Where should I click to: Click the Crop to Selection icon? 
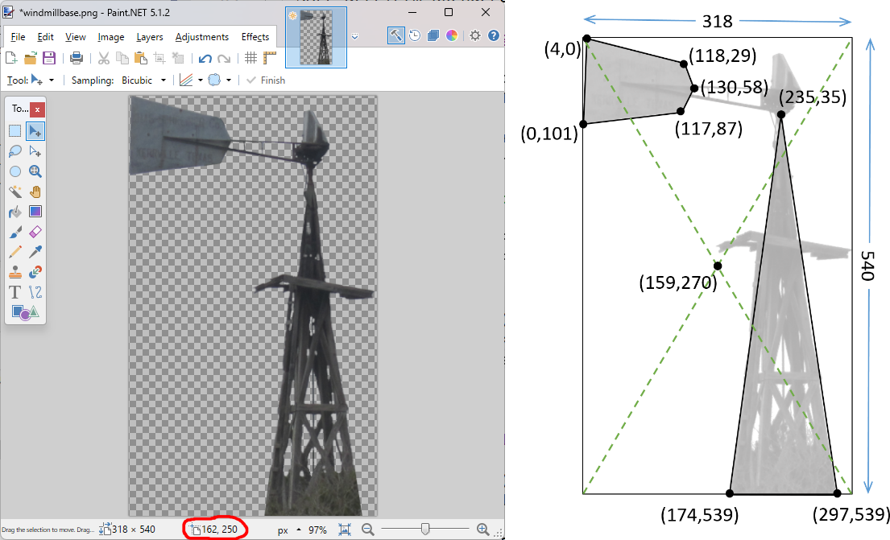[x=159, y=58]
